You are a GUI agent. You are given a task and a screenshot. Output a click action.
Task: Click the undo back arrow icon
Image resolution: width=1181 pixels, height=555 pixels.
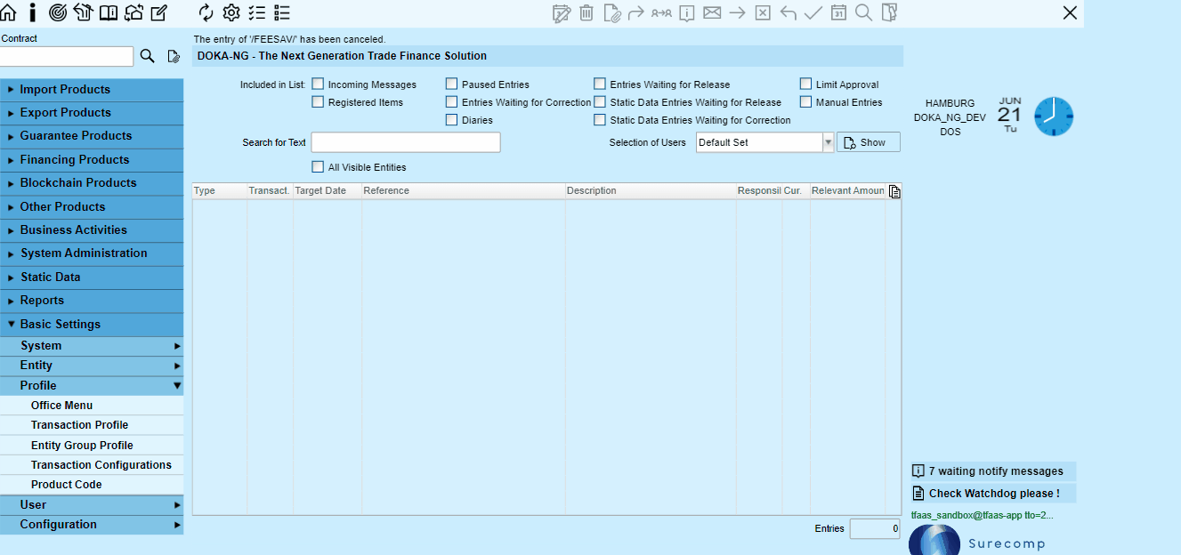788,12
